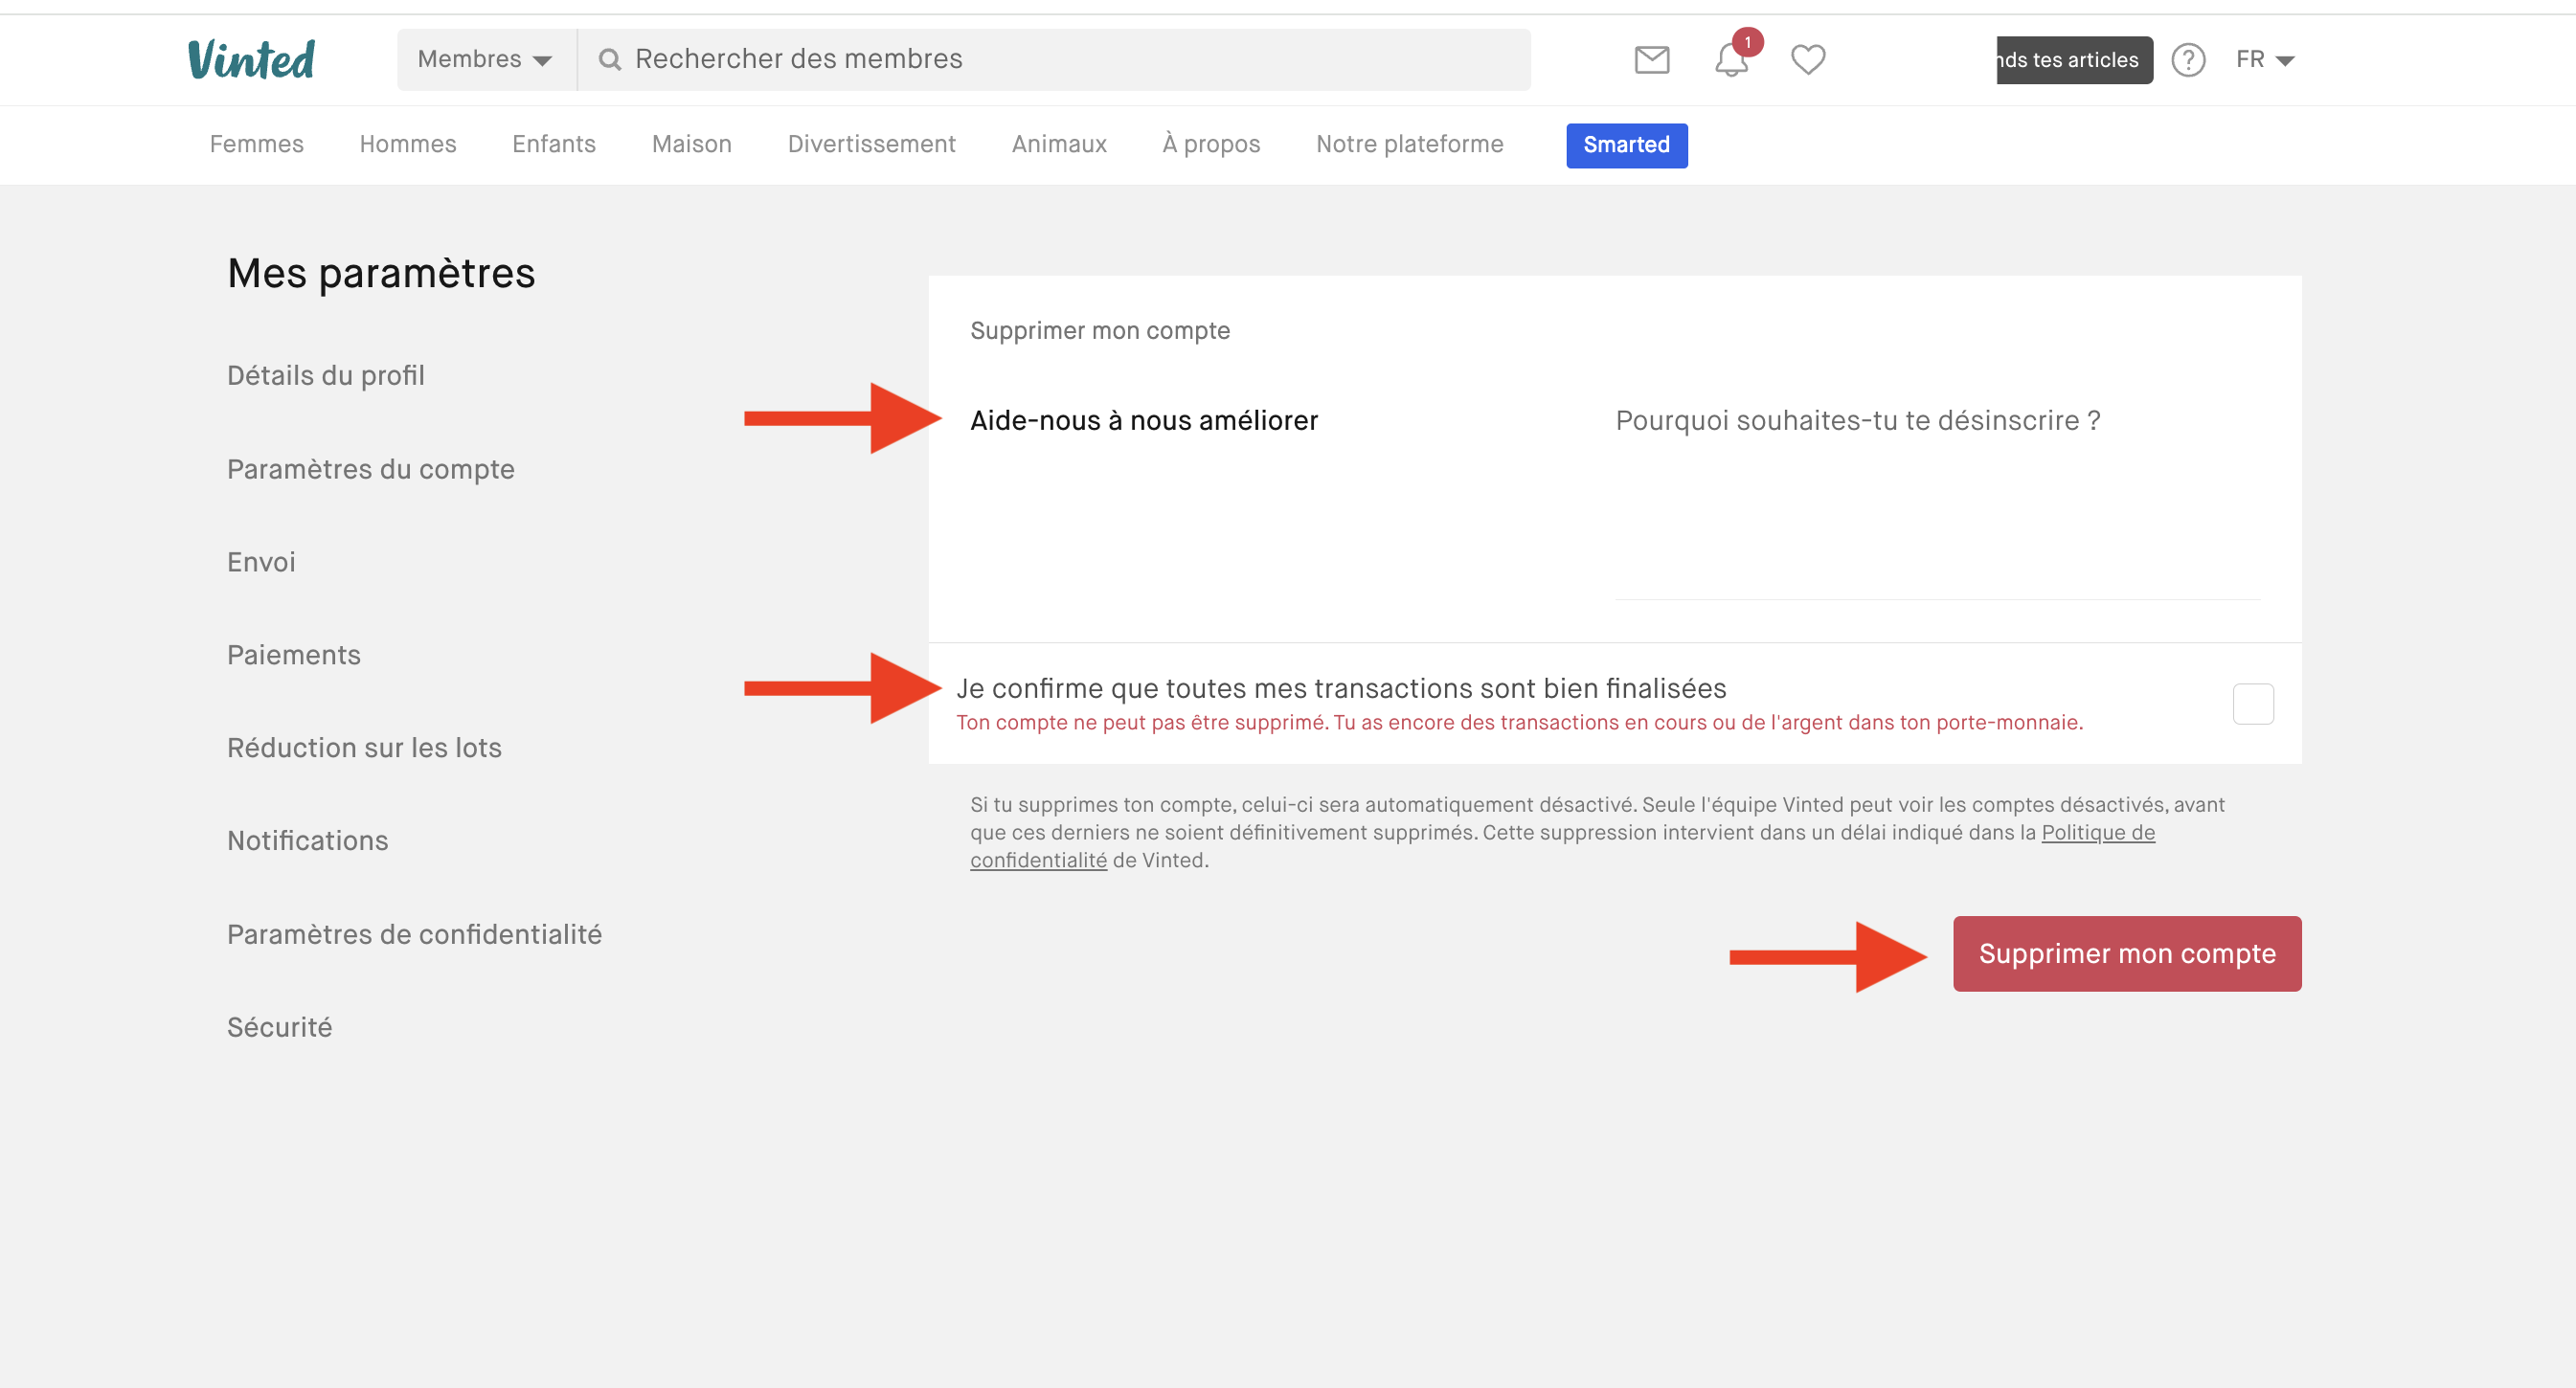This screenshot has width=2576, height=1388.
Task: Click the help question mark icon
Action: point(2187,60)
